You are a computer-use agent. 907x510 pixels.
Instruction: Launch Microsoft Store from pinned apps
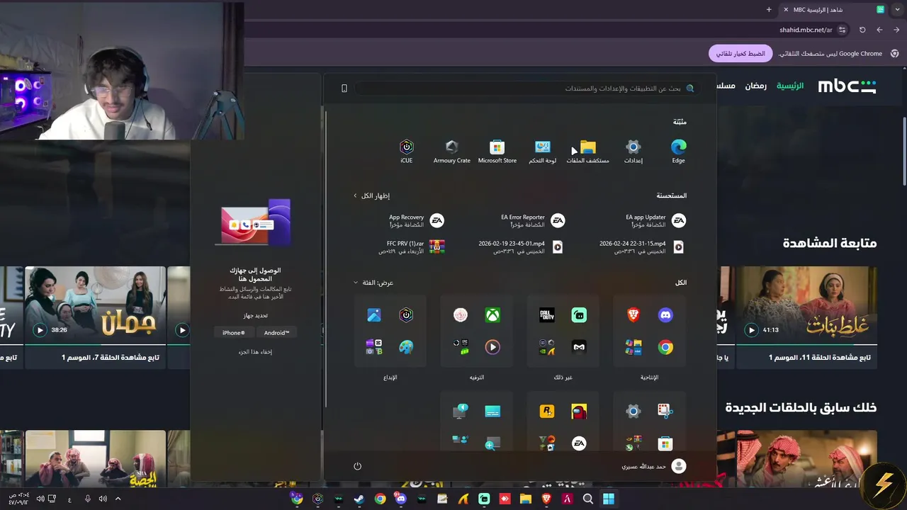click(x=497, y=151)
